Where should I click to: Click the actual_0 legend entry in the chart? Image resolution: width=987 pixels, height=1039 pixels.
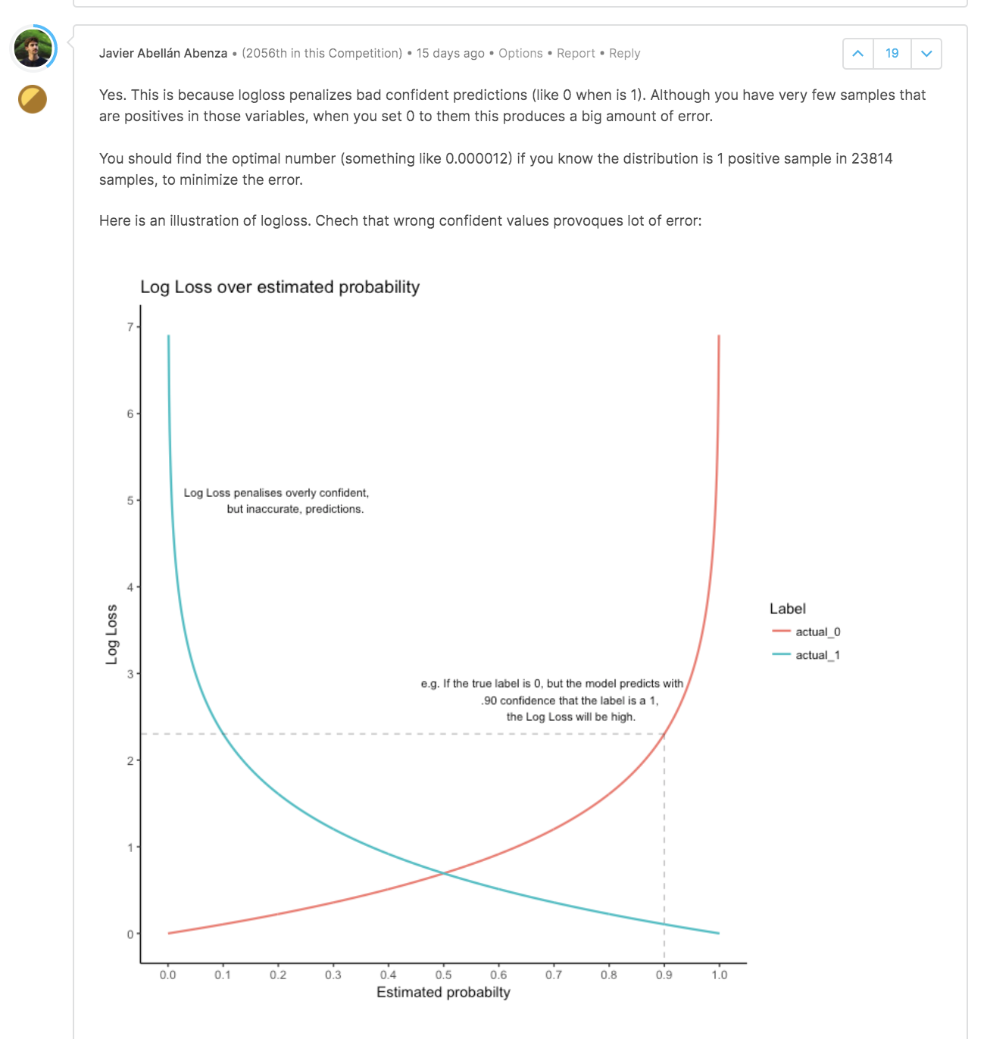pos(807,631)
